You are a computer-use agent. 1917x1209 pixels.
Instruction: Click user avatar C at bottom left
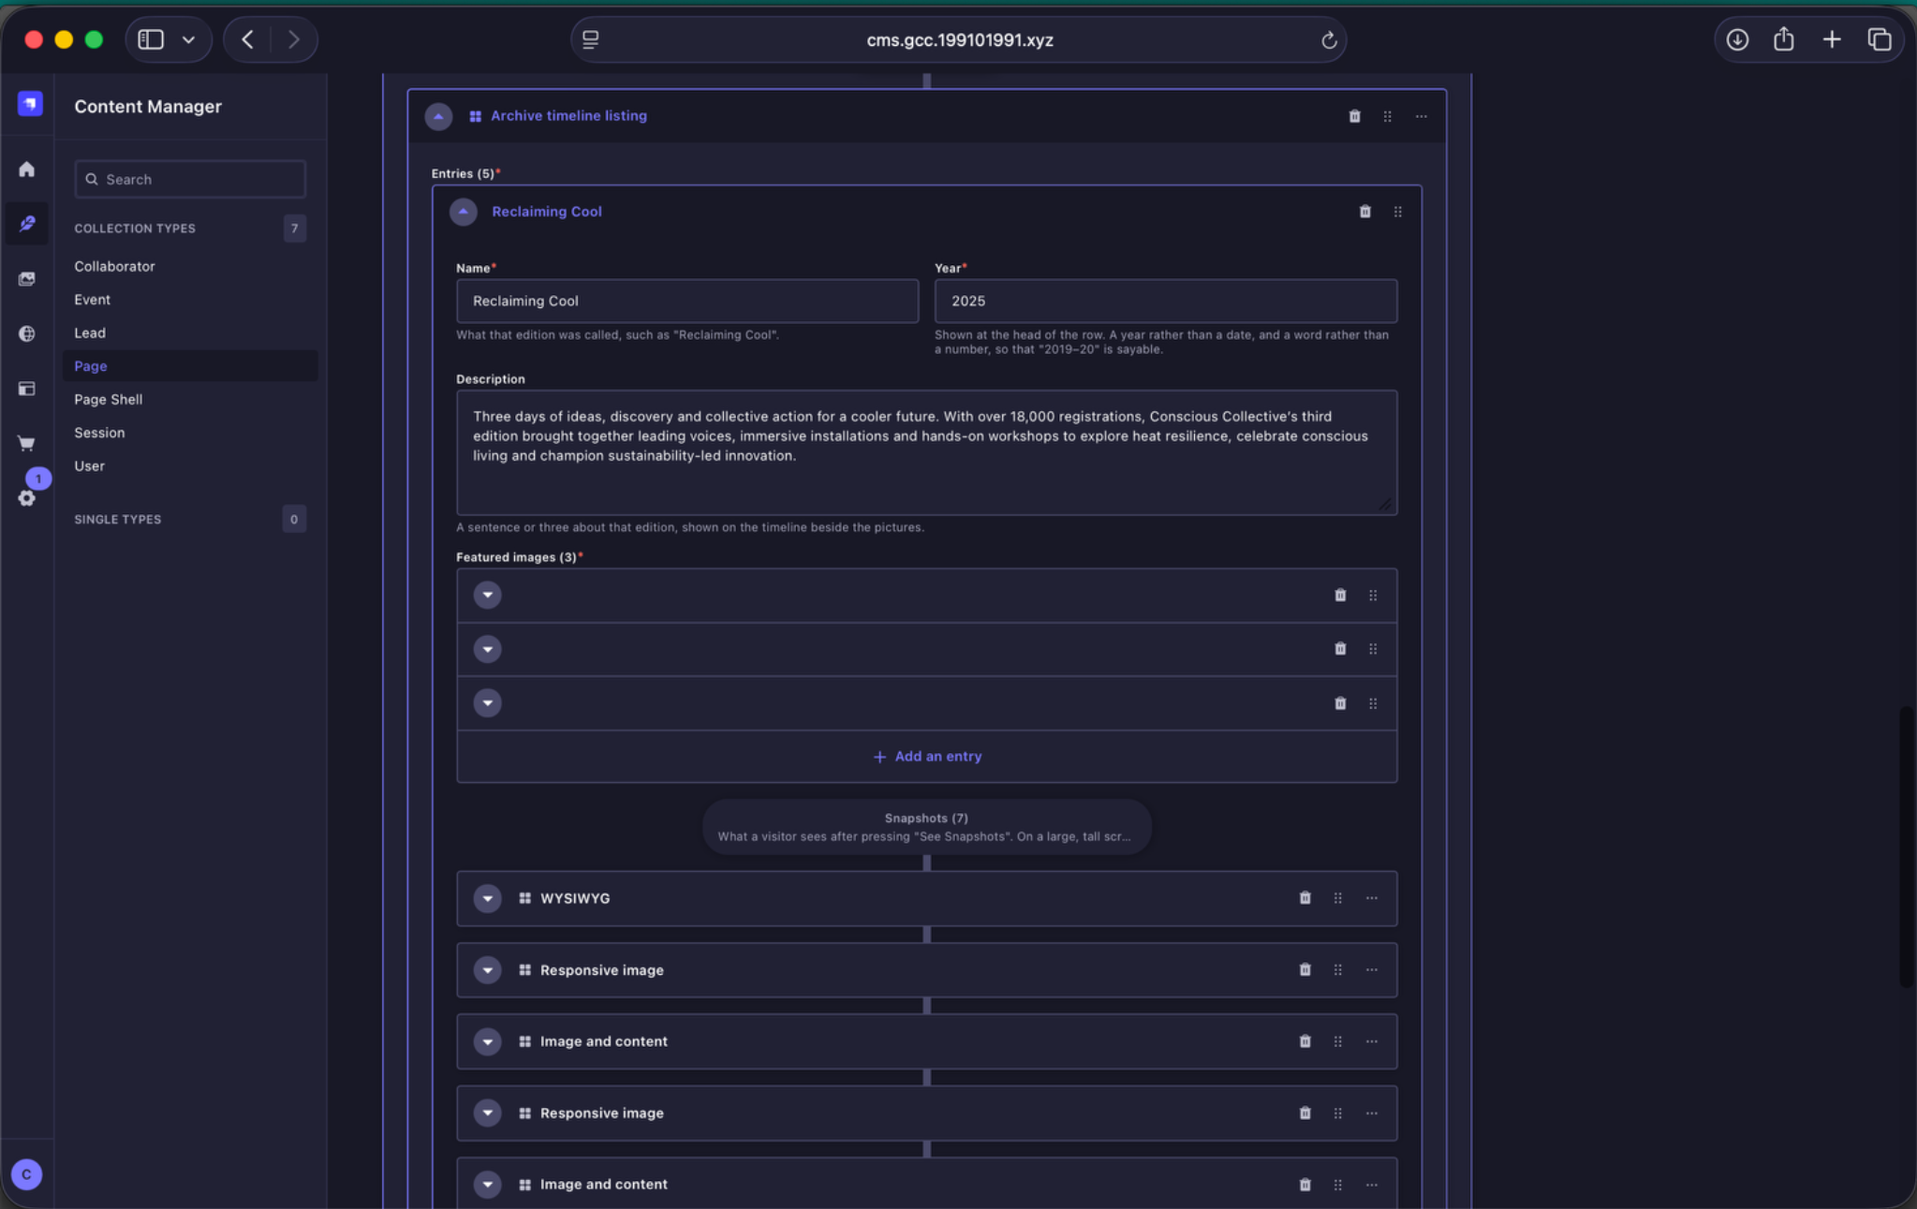pyautogui.click(x=26, y=1174)
